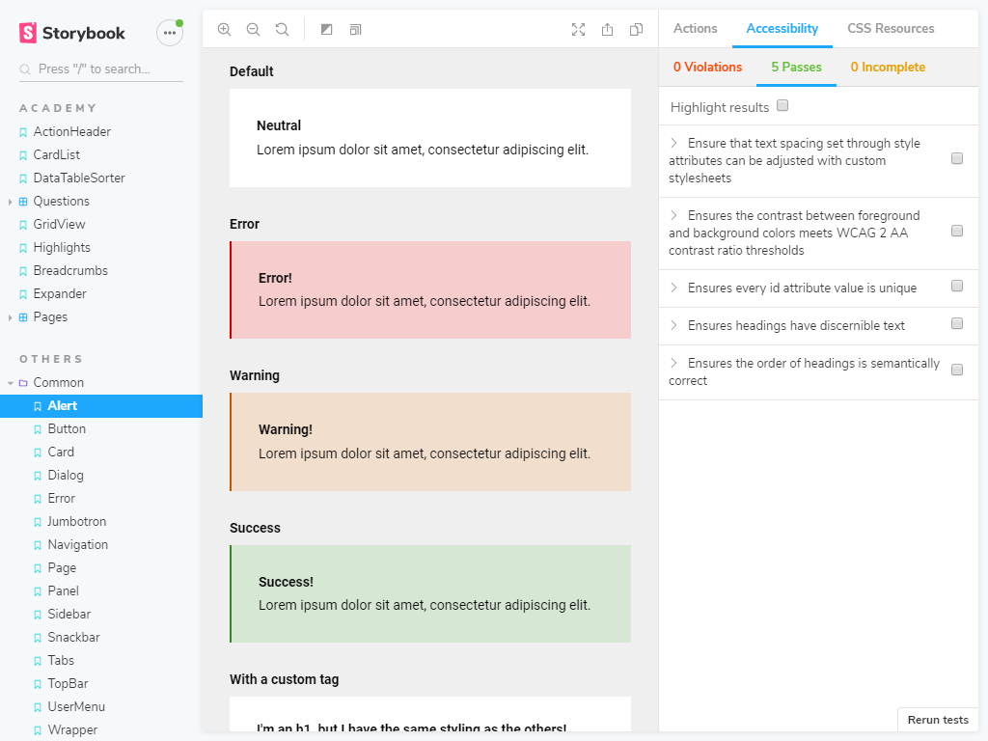
Task: Toggle the preview background icon
Action: [327, 30]
